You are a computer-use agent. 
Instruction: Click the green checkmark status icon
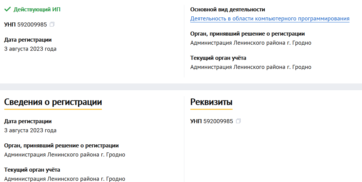pos(8,10)
